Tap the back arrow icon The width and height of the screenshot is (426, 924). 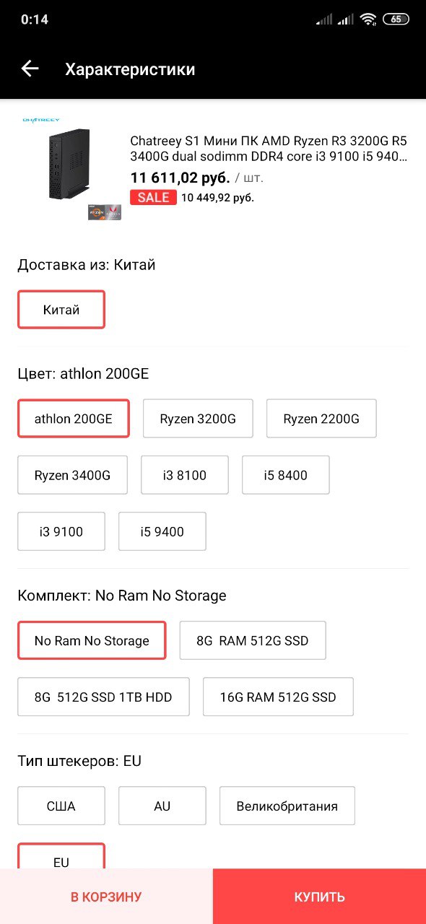[x=30, y=69]
